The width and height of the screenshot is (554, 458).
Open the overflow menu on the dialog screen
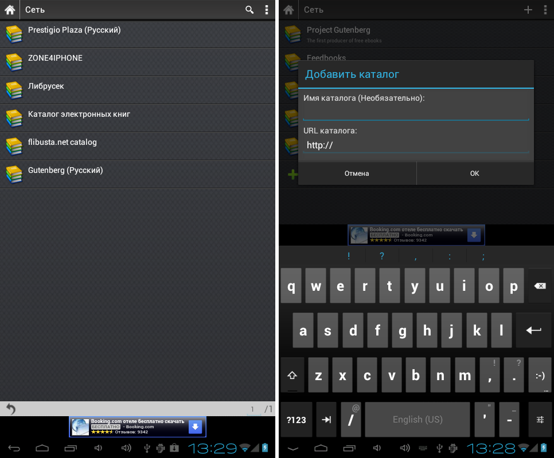point(545,10)
